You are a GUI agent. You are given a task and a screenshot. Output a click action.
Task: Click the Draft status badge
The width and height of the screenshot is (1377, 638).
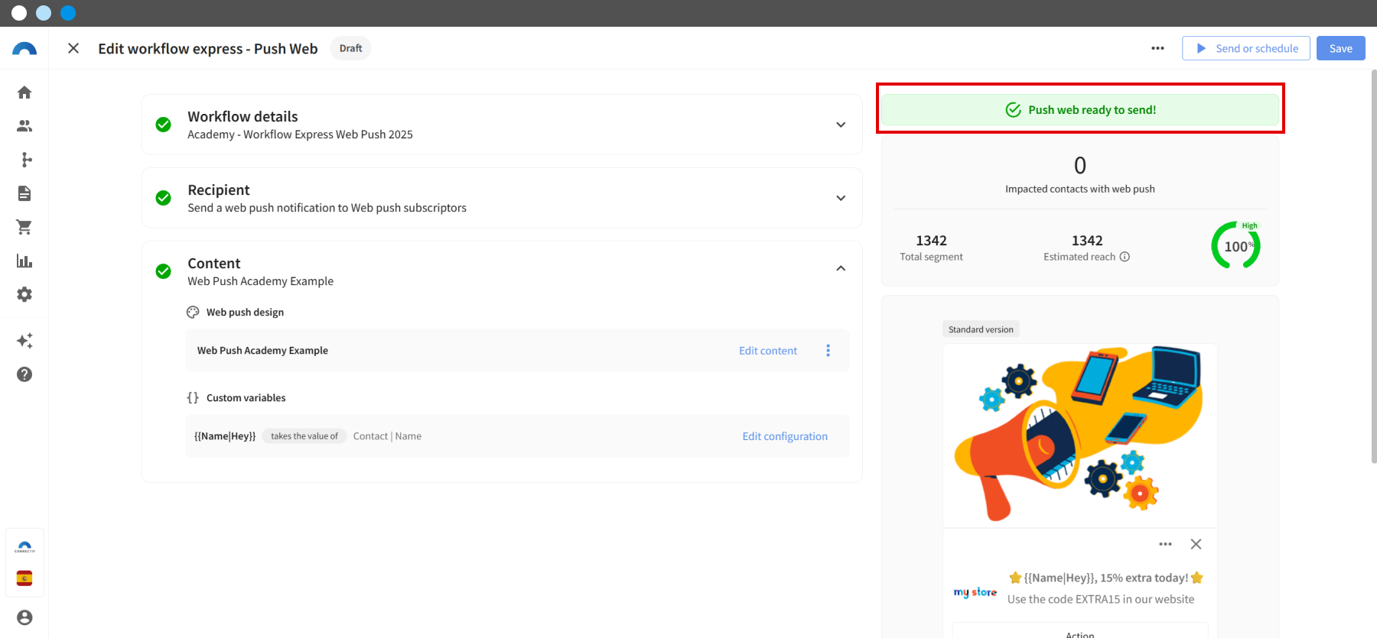pyautogui.click(x=351, y=48)
